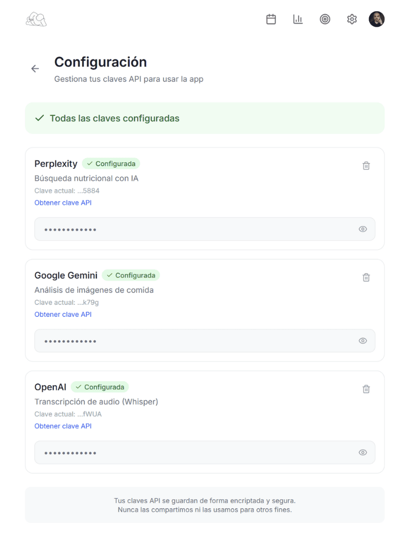Click 'Obtener clave API' in the OpenAI card
The width and height of the screenshot is (413, 554).
pos(63,426)
